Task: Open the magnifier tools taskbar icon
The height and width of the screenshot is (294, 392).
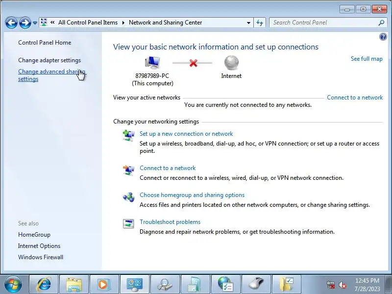Action: 165,284
